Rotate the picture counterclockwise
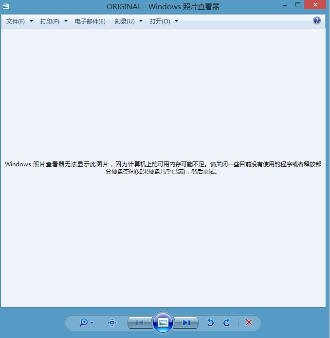Screen dimensions: 330x338 point(210,323)
